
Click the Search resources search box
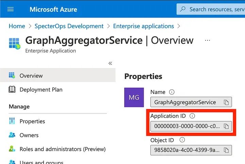214,9
